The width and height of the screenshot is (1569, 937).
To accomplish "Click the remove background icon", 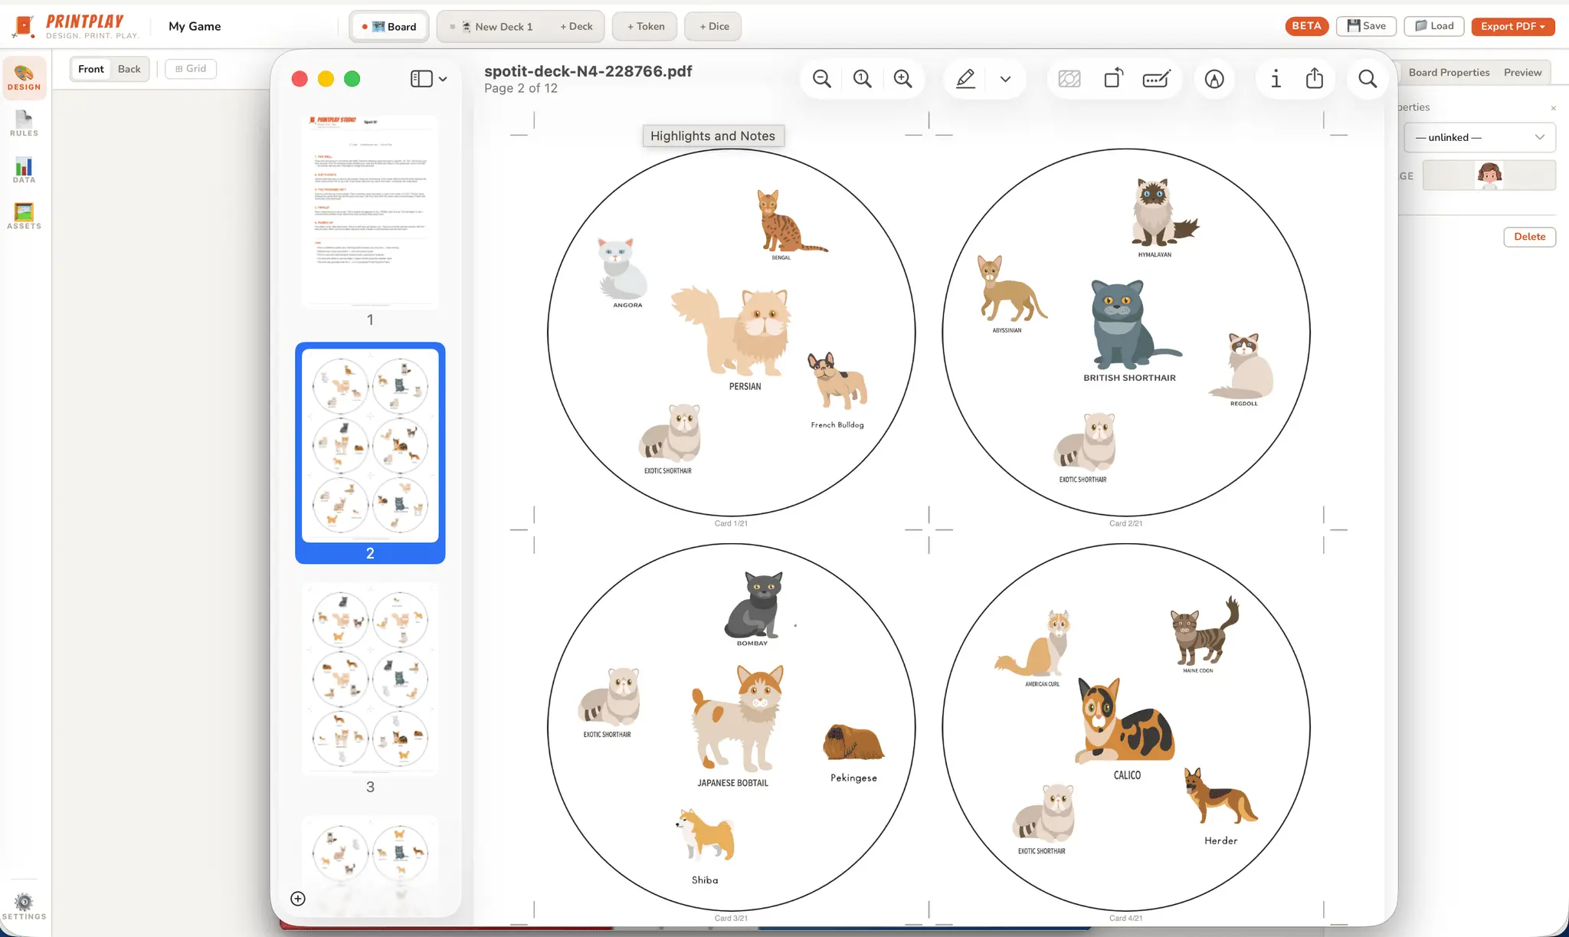I will [1069, 79].
